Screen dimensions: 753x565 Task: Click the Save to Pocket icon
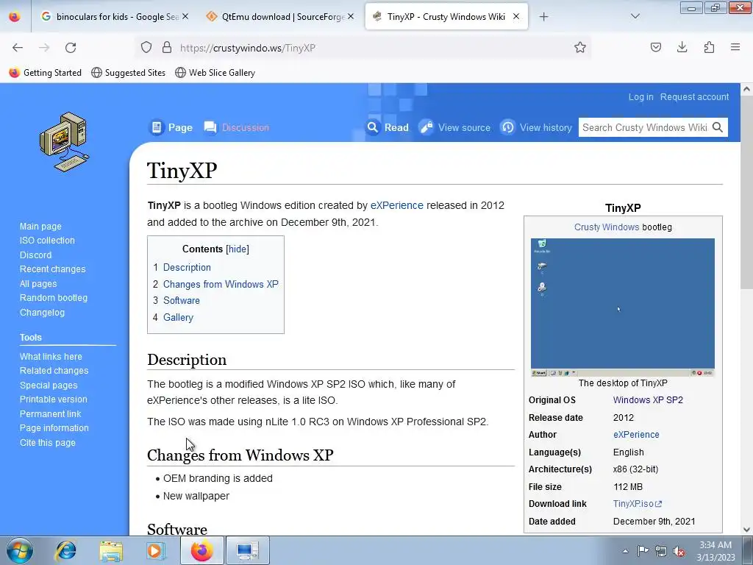point(655,47)
